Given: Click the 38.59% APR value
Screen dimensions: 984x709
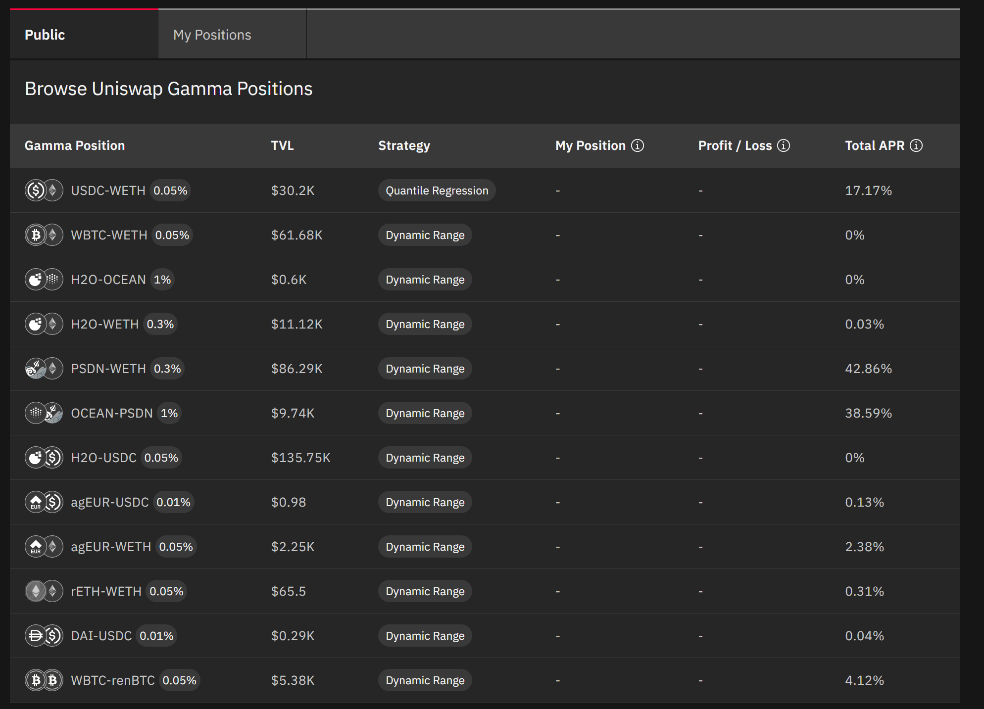Looking at the screenshot, I should point(869,413).
